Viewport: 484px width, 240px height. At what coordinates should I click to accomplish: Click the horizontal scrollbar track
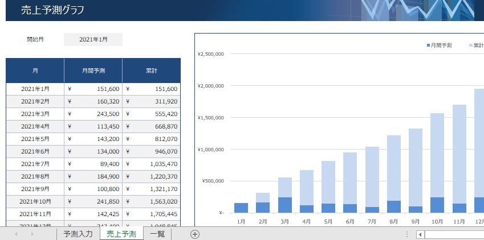(x=453, y=234)
